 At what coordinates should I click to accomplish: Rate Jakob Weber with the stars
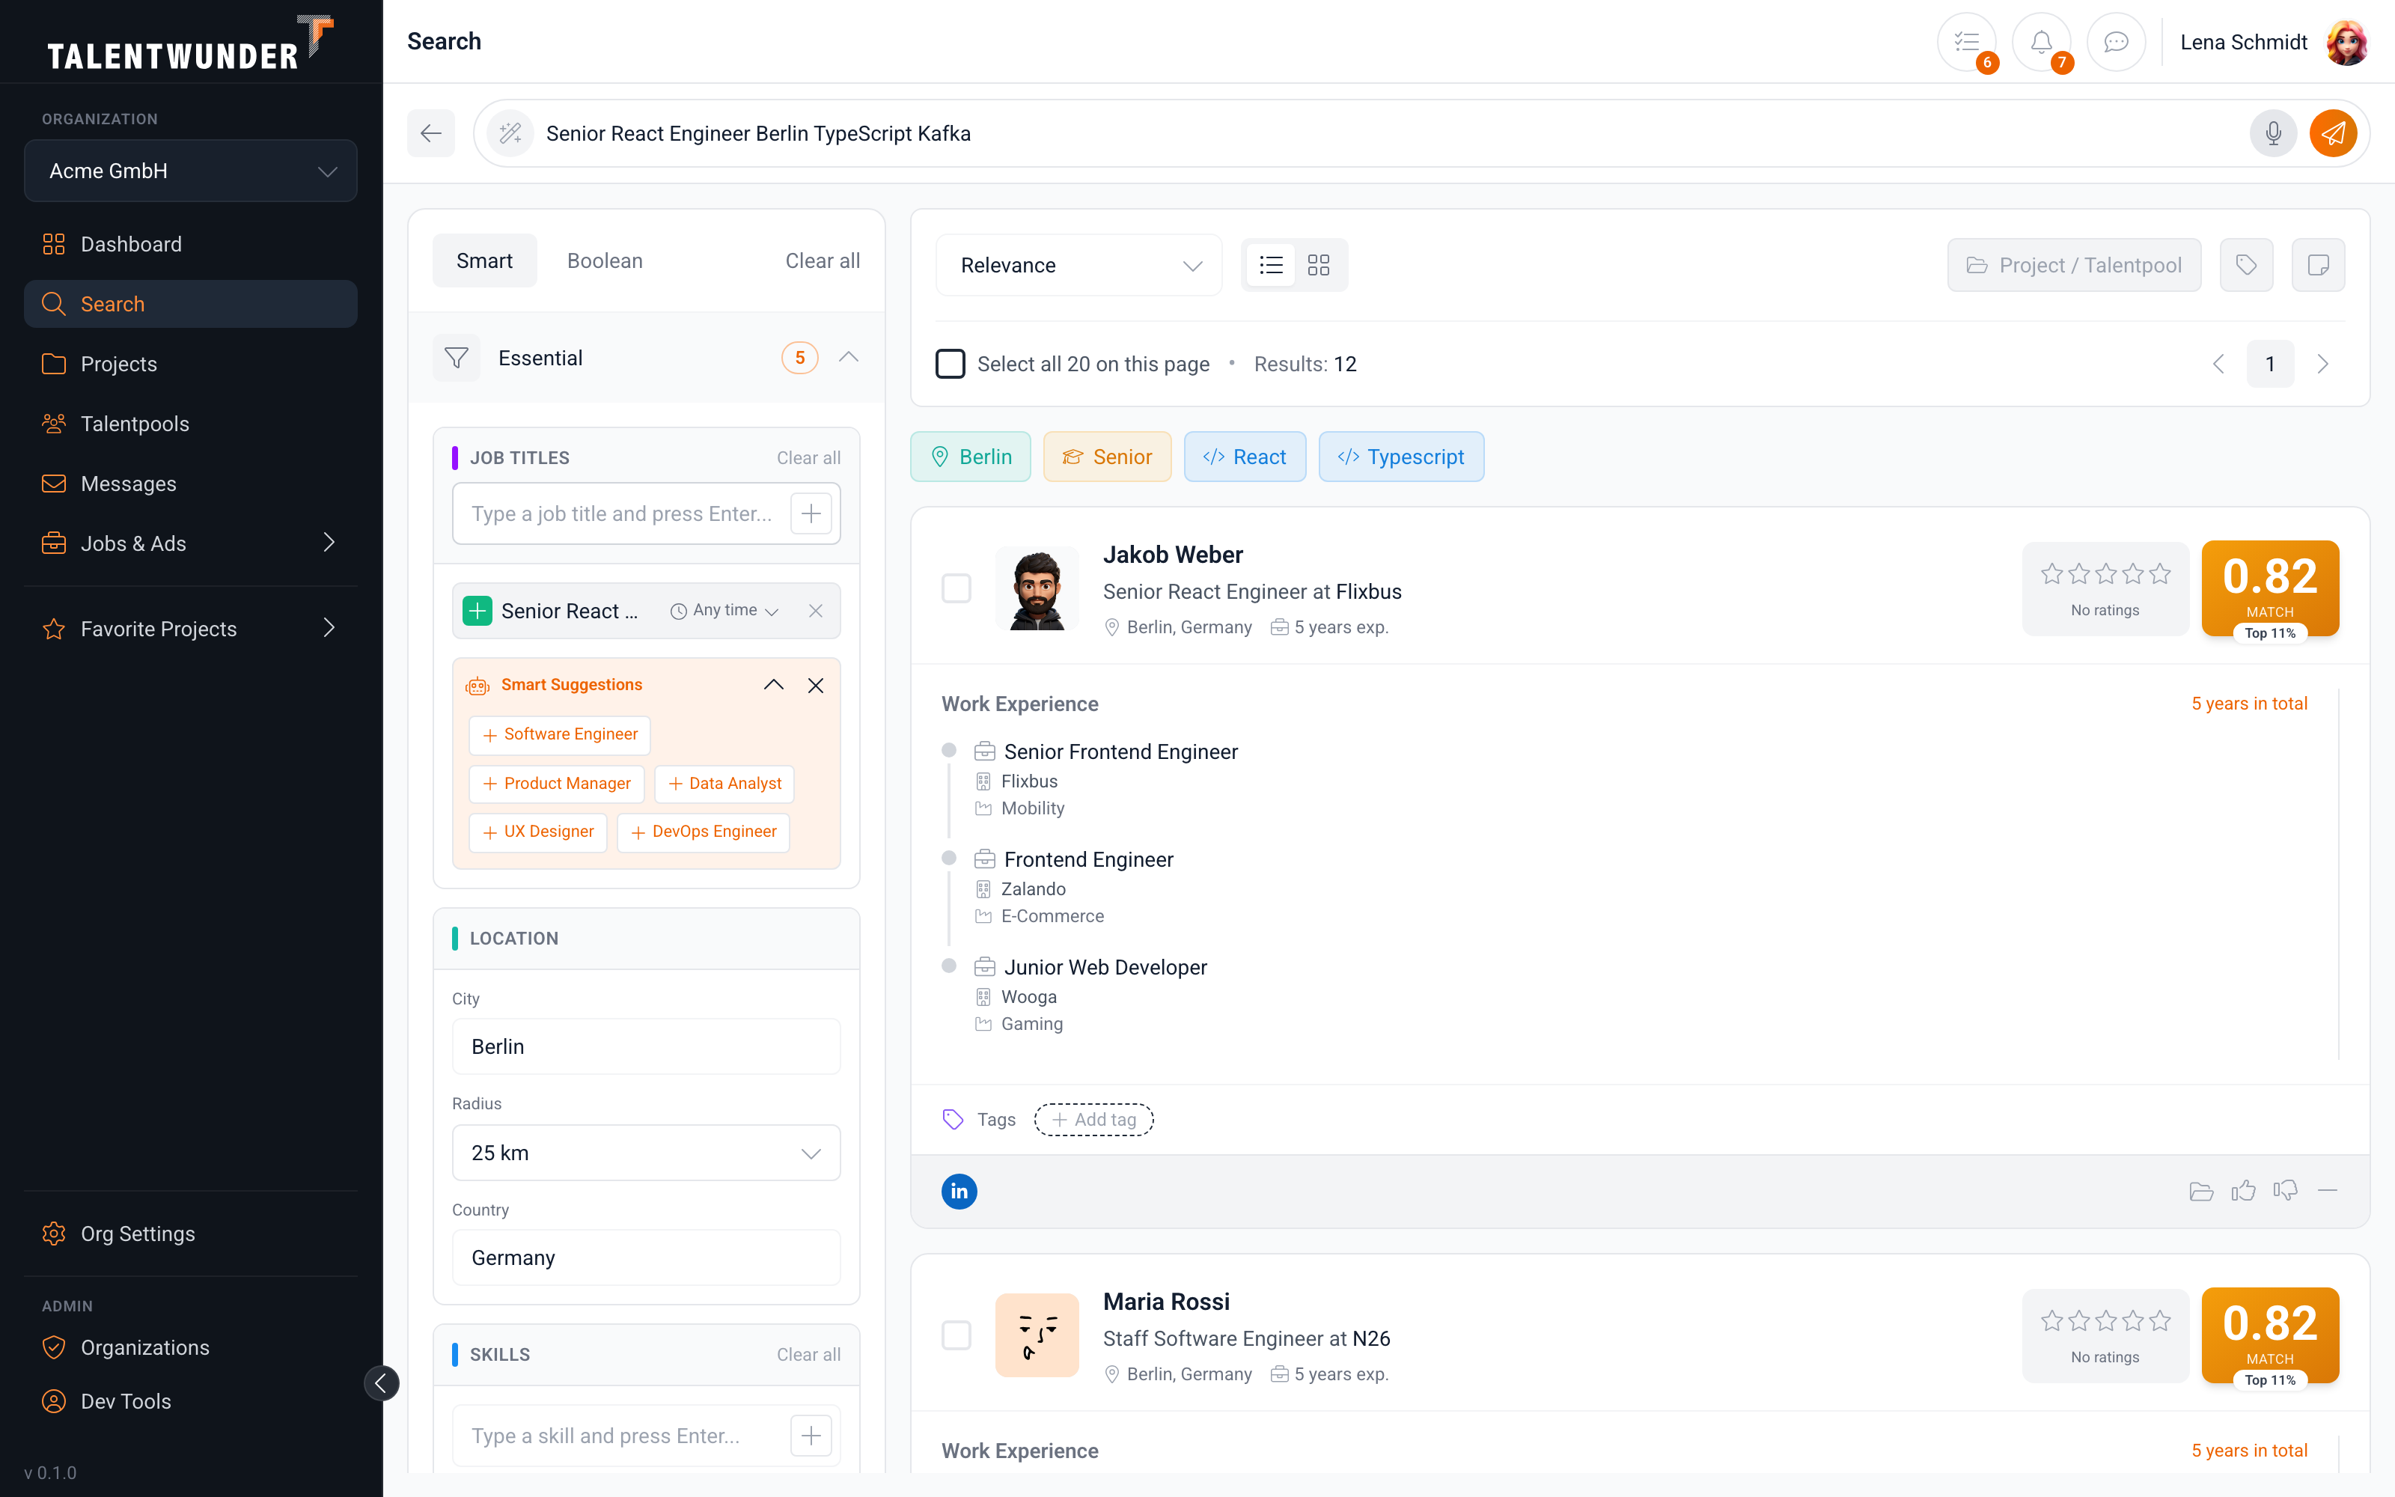coord(2105,574)
